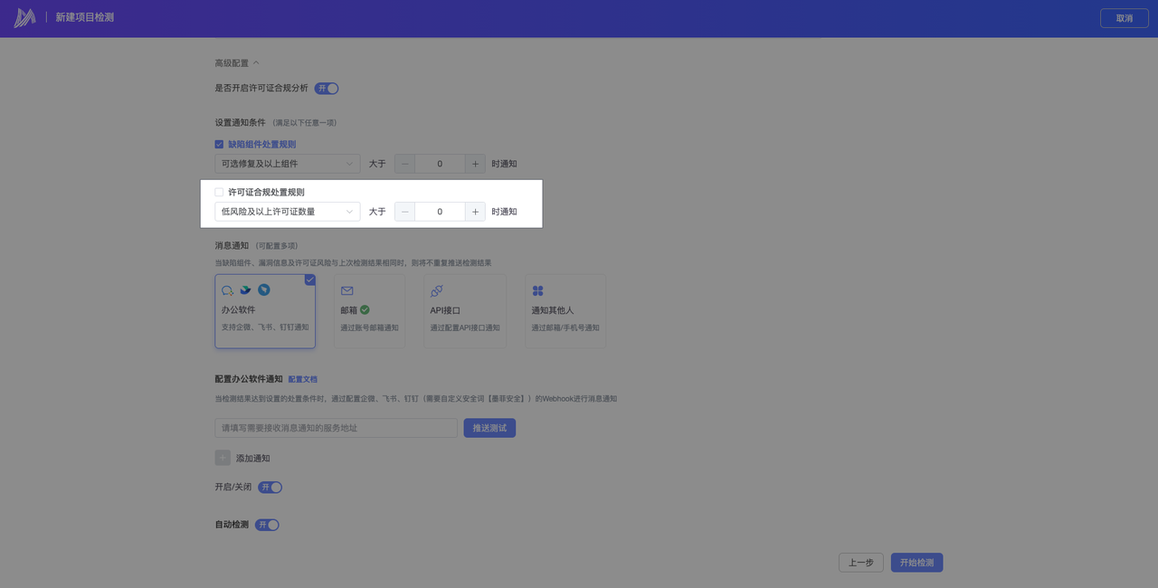The image size is (1158, 588).
Task: Click the 取消 button
Action: click(x=1124, y=18)
